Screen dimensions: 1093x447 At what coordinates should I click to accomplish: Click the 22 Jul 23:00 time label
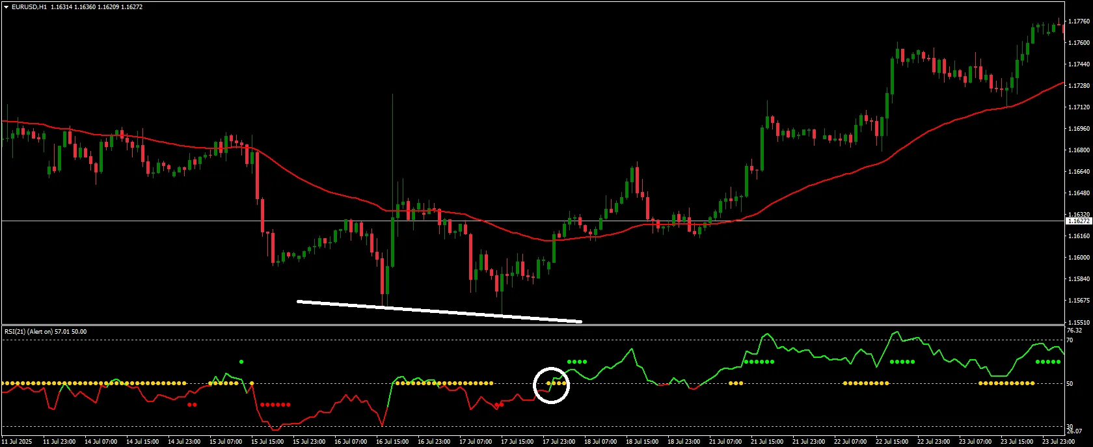coord(934,442)
